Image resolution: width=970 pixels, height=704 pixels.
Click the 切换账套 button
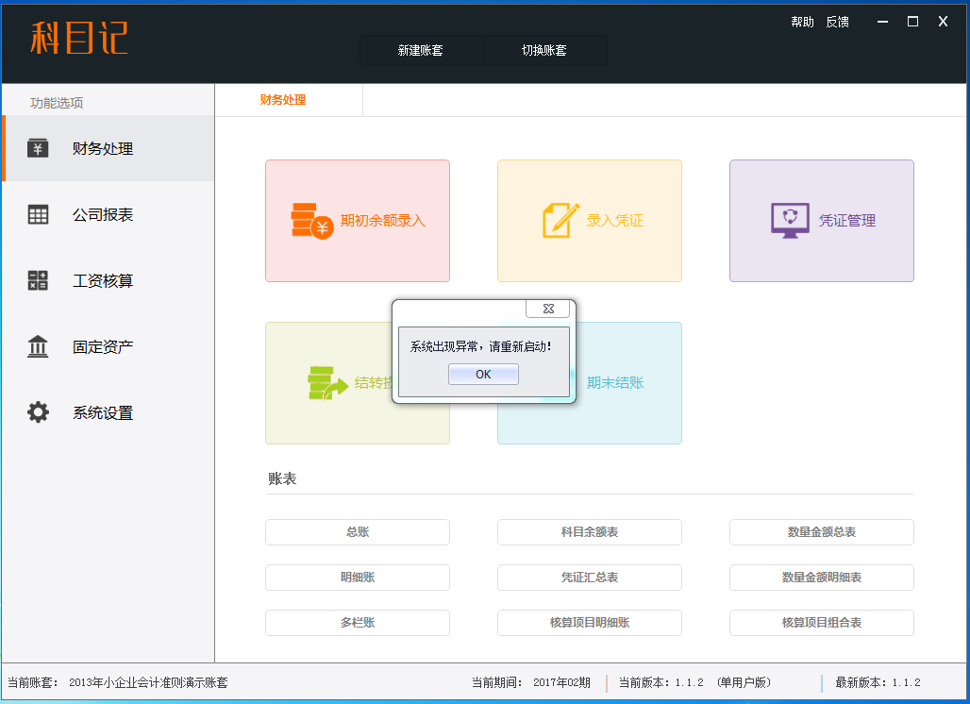point(544,51)
